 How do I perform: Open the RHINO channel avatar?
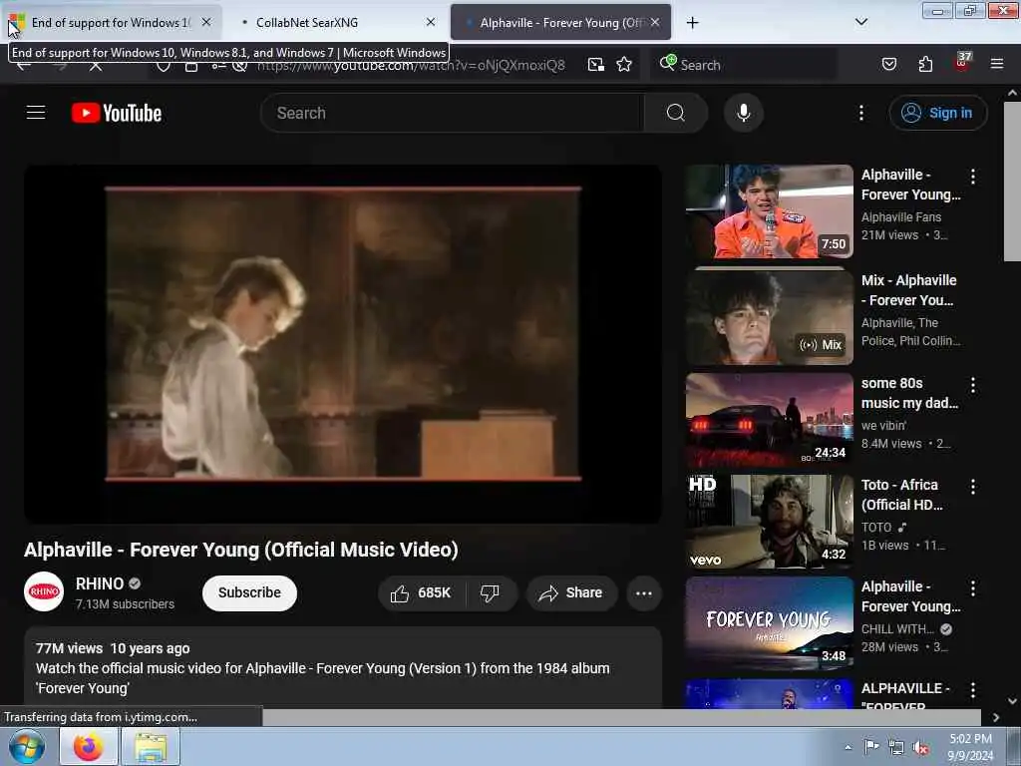(x=44, y=591)
